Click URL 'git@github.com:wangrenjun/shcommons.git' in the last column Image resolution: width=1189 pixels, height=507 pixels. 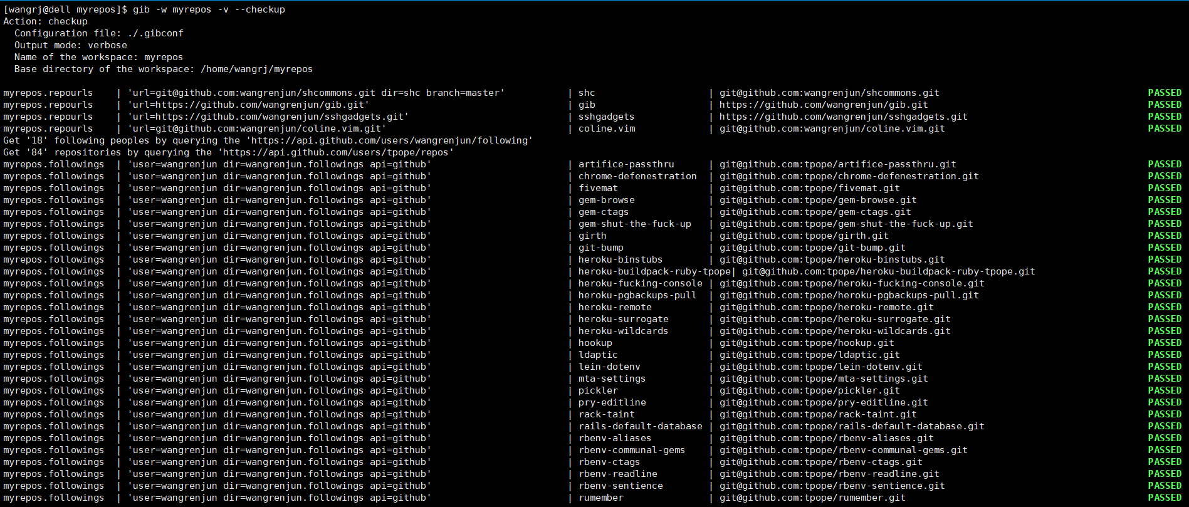tap(829, 93)
